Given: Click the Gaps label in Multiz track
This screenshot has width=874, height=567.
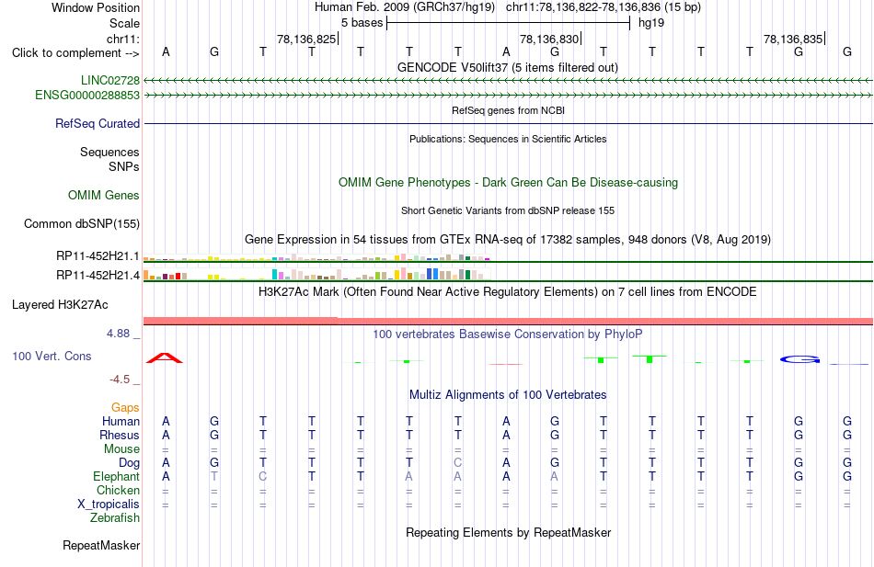Looking at the screenshot, I should click(125, 408).
